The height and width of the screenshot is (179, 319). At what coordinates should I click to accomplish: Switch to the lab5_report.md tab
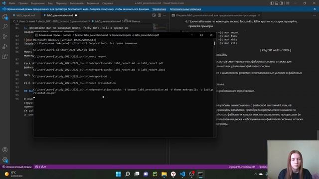[25, 15]
